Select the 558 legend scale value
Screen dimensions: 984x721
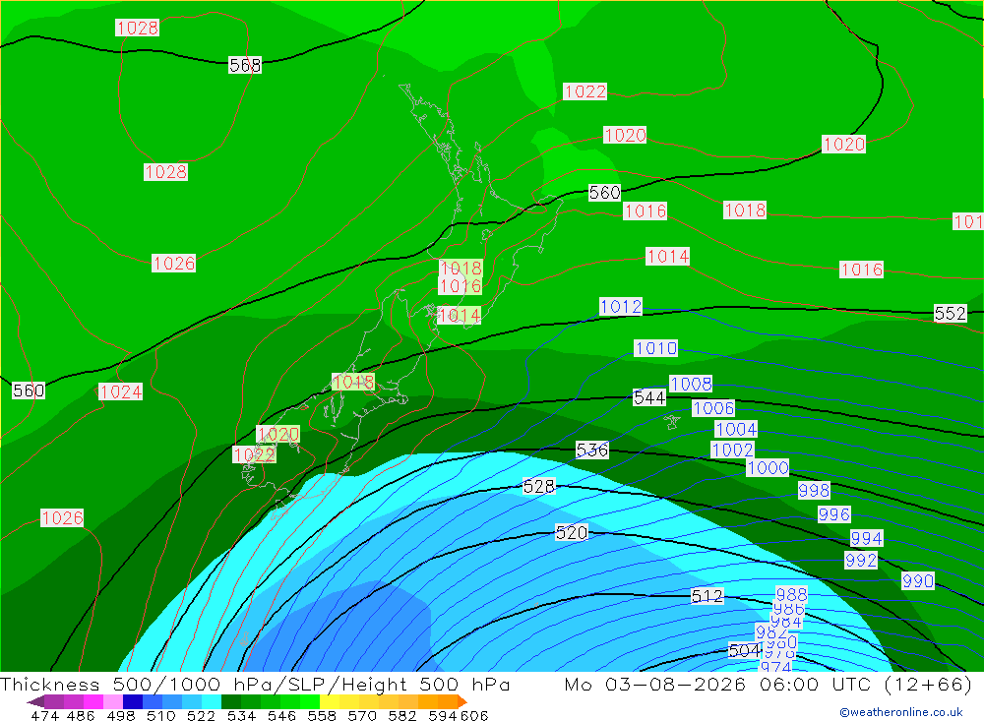tap(322, 716)
